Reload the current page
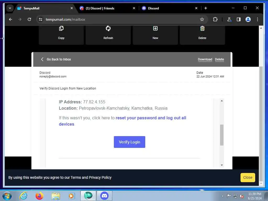 tap(29, 19)
